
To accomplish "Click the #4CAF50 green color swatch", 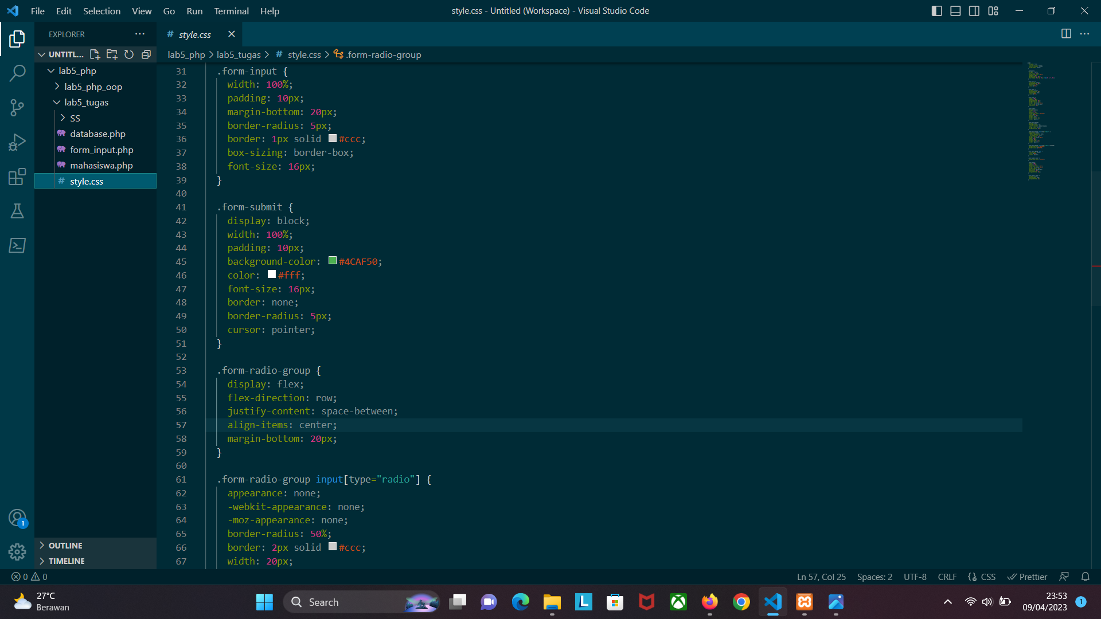I will click(333, 261).
